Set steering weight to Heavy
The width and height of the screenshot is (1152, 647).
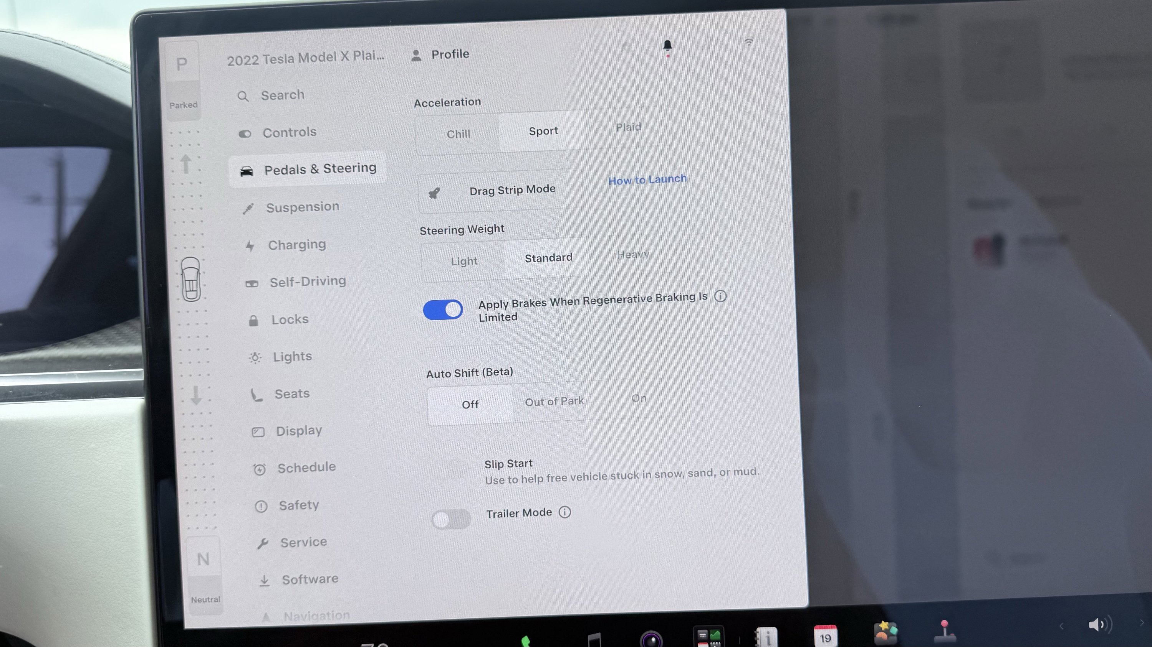click(633, 255)
